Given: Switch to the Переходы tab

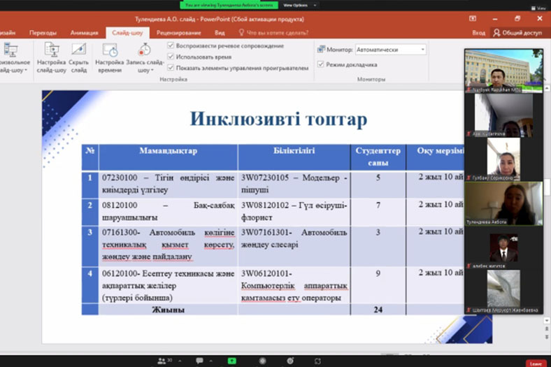Looking at the screenshot, I should click(43, 32).
